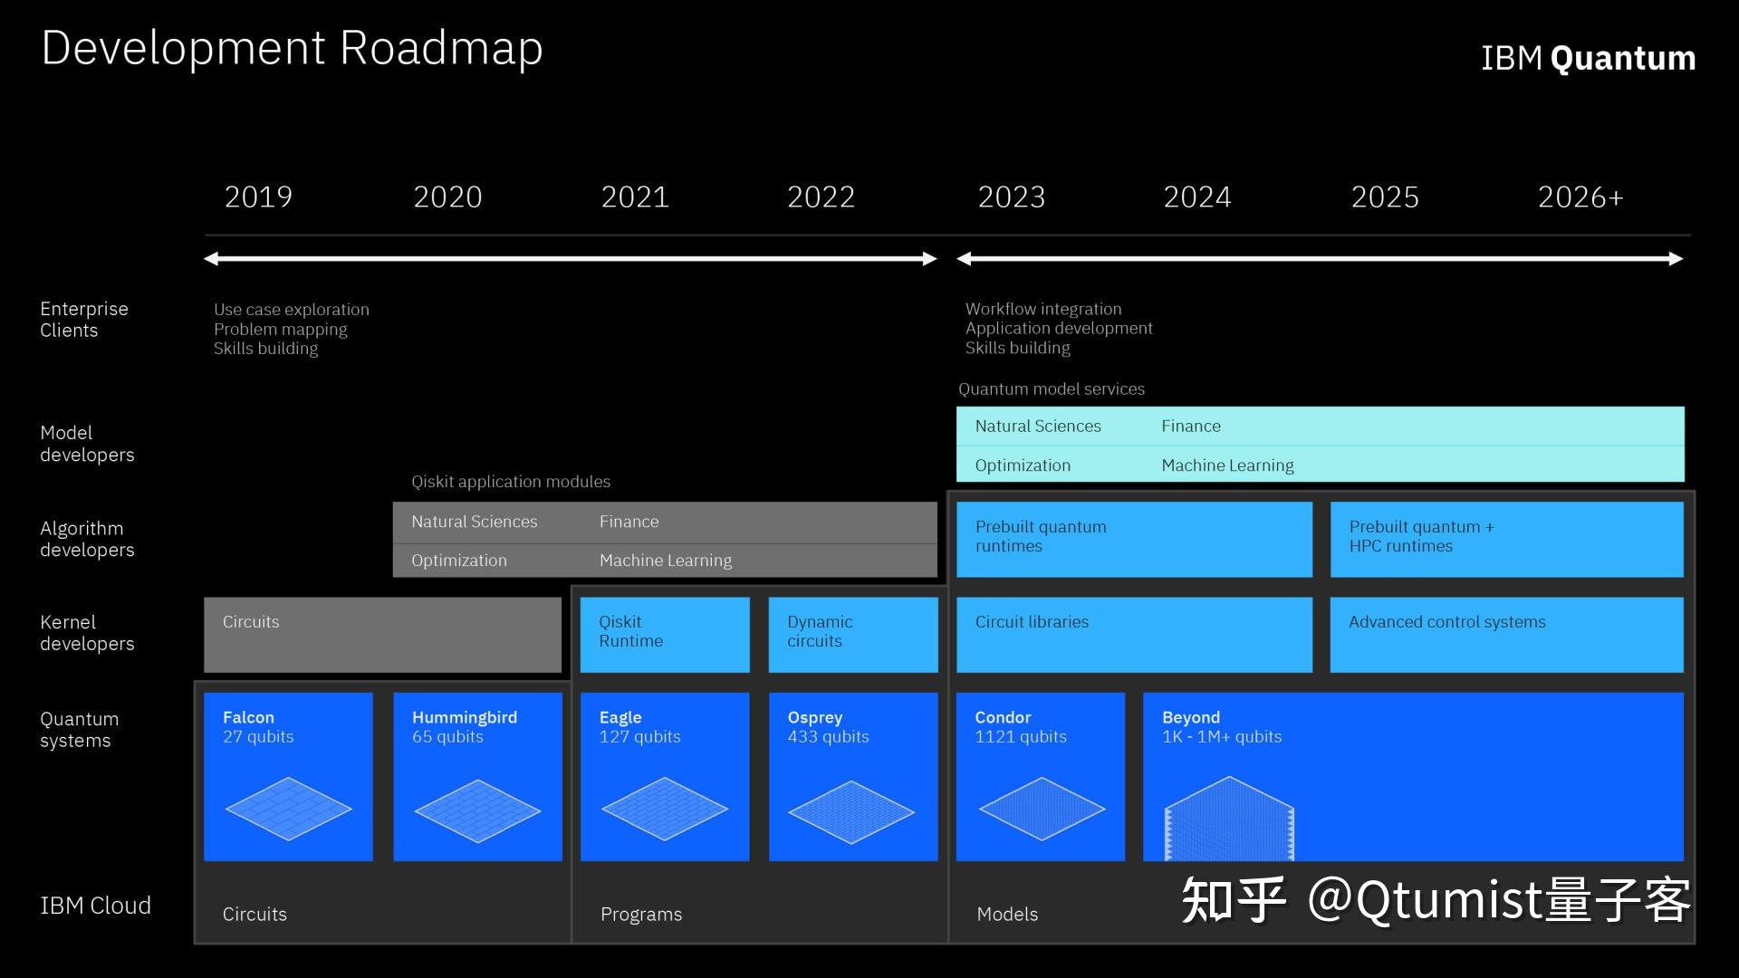Click the Kernel developers row label
The image size is (1739, 978).
(87, 633)
